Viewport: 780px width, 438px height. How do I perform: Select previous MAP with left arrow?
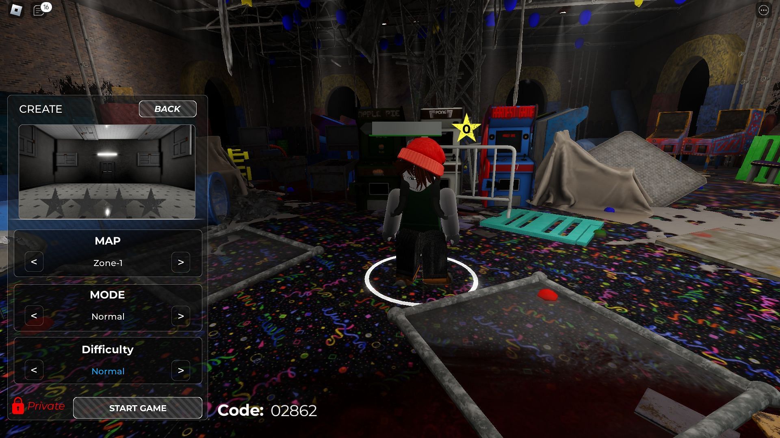[33, 262]
